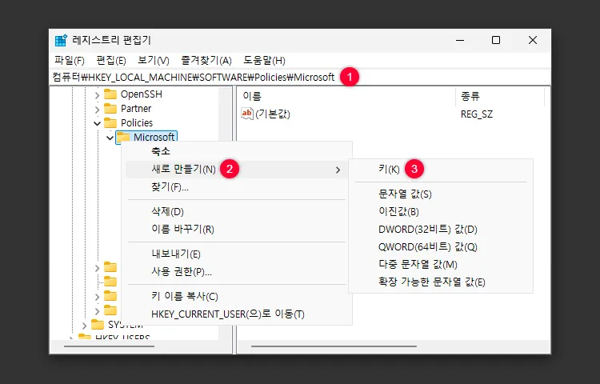The width and height of the screenshot is (600, 384).
Task: Collapse the Policies tree node
Action: point(97,123)
